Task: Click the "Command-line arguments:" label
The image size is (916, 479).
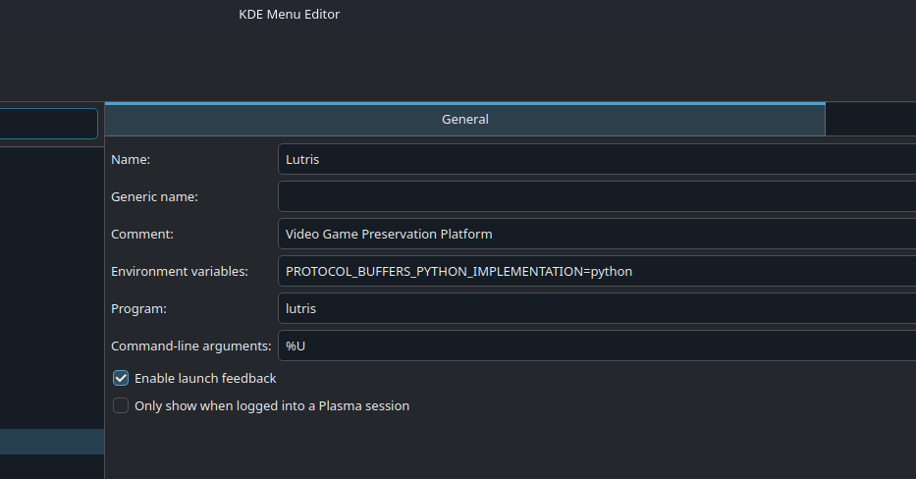Action: 190,346
